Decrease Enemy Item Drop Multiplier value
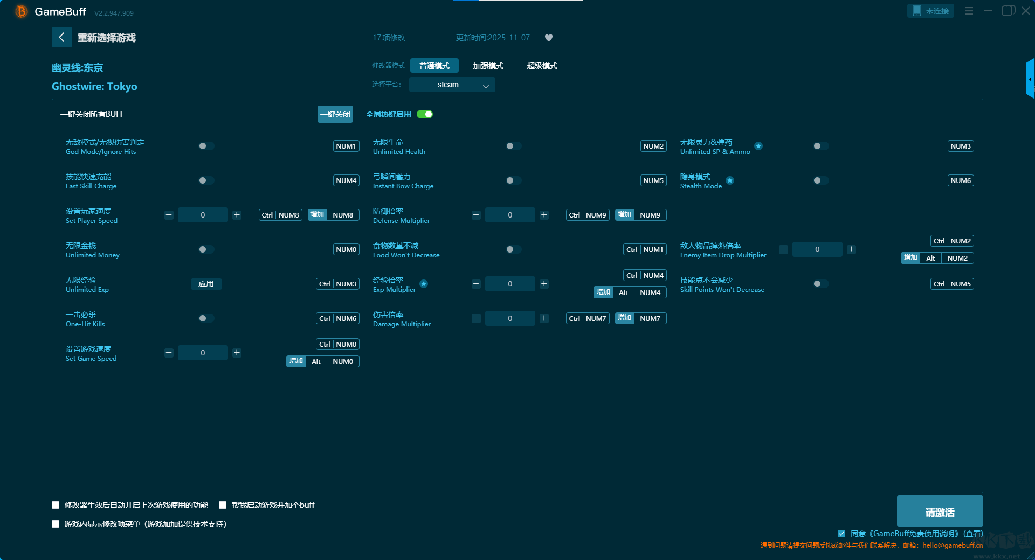 coord(783,249)
